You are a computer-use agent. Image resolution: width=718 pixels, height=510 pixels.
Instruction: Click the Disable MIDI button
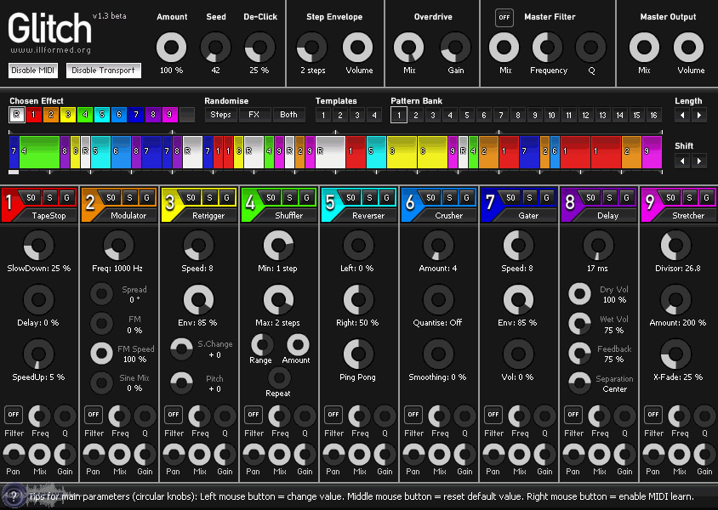point(33,71)
